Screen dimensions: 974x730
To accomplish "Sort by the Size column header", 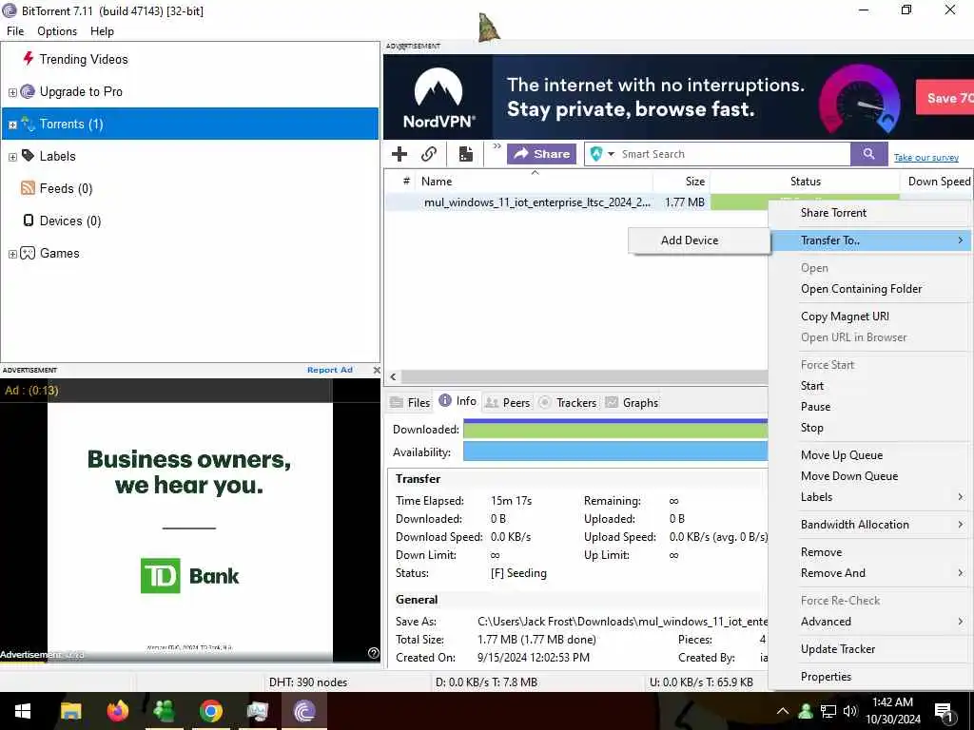I will point(681,182).
